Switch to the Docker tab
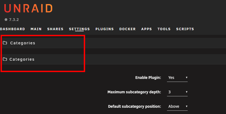Viewport: 226px width, 114px height. (128, 29)
